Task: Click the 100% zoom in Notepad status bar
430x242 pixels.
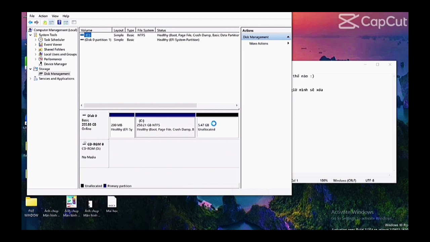Action: click(324, 180)
